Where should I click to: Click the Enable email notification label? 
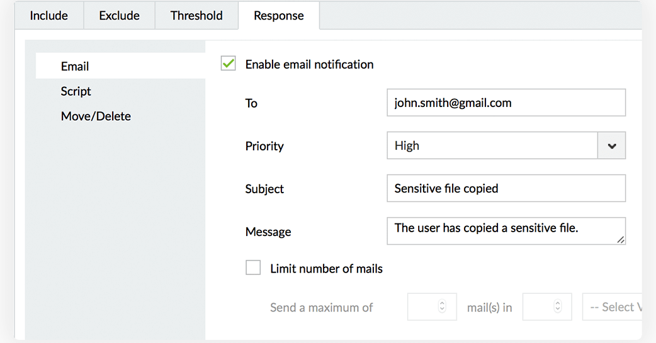(x=309, y=64)
